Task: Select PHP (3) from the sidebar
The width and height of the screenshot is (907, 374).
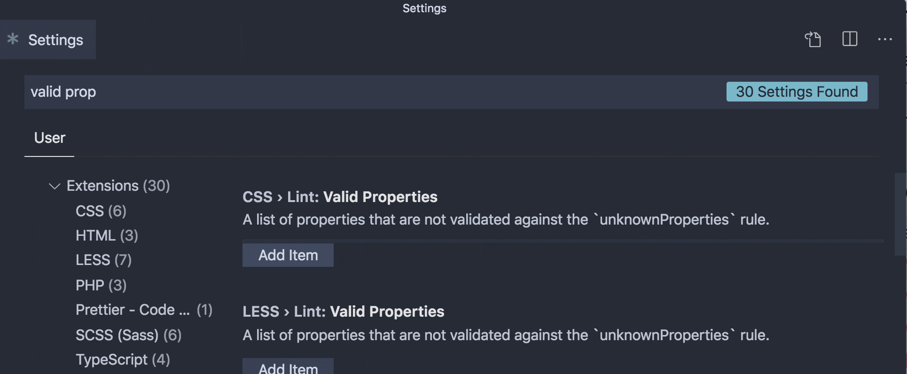Action: point(101,285)
